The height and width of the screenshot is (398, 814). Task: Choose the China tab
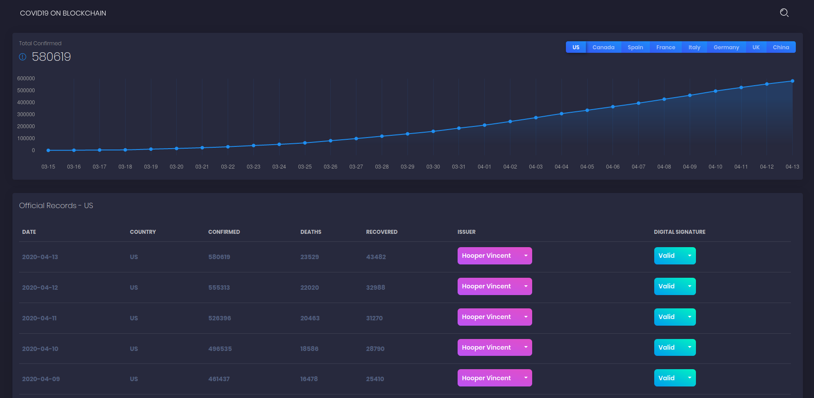[x=781, y=47]
